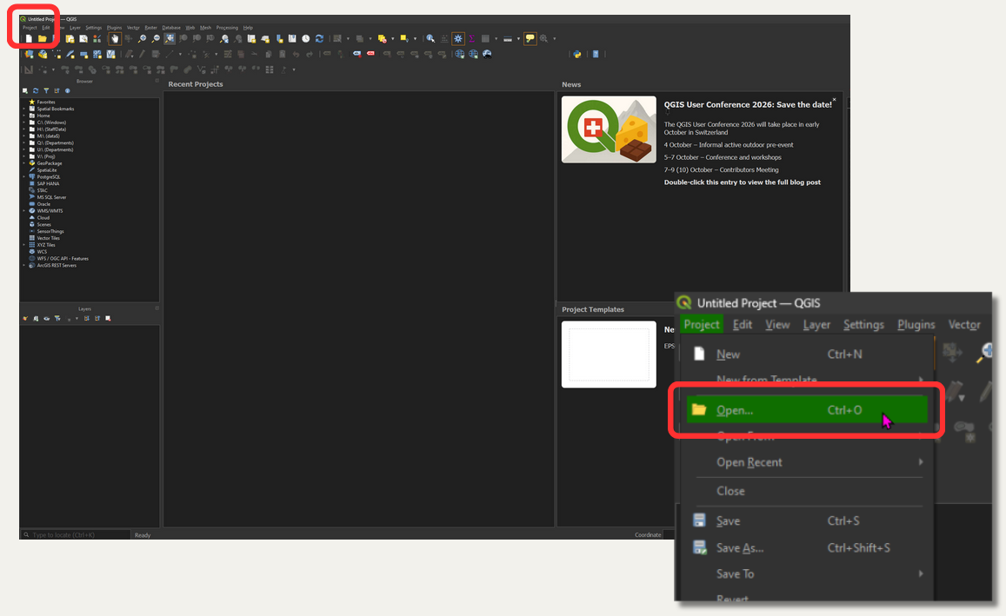The height and width of the screenshot is (616, 1006).
Task: Click the blank project template thumbnail
Action: pos(609,354)
